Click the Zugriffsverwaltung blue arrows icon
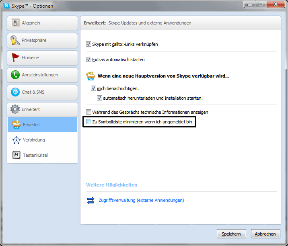This screenshot has height=246, width=288. 91,200
